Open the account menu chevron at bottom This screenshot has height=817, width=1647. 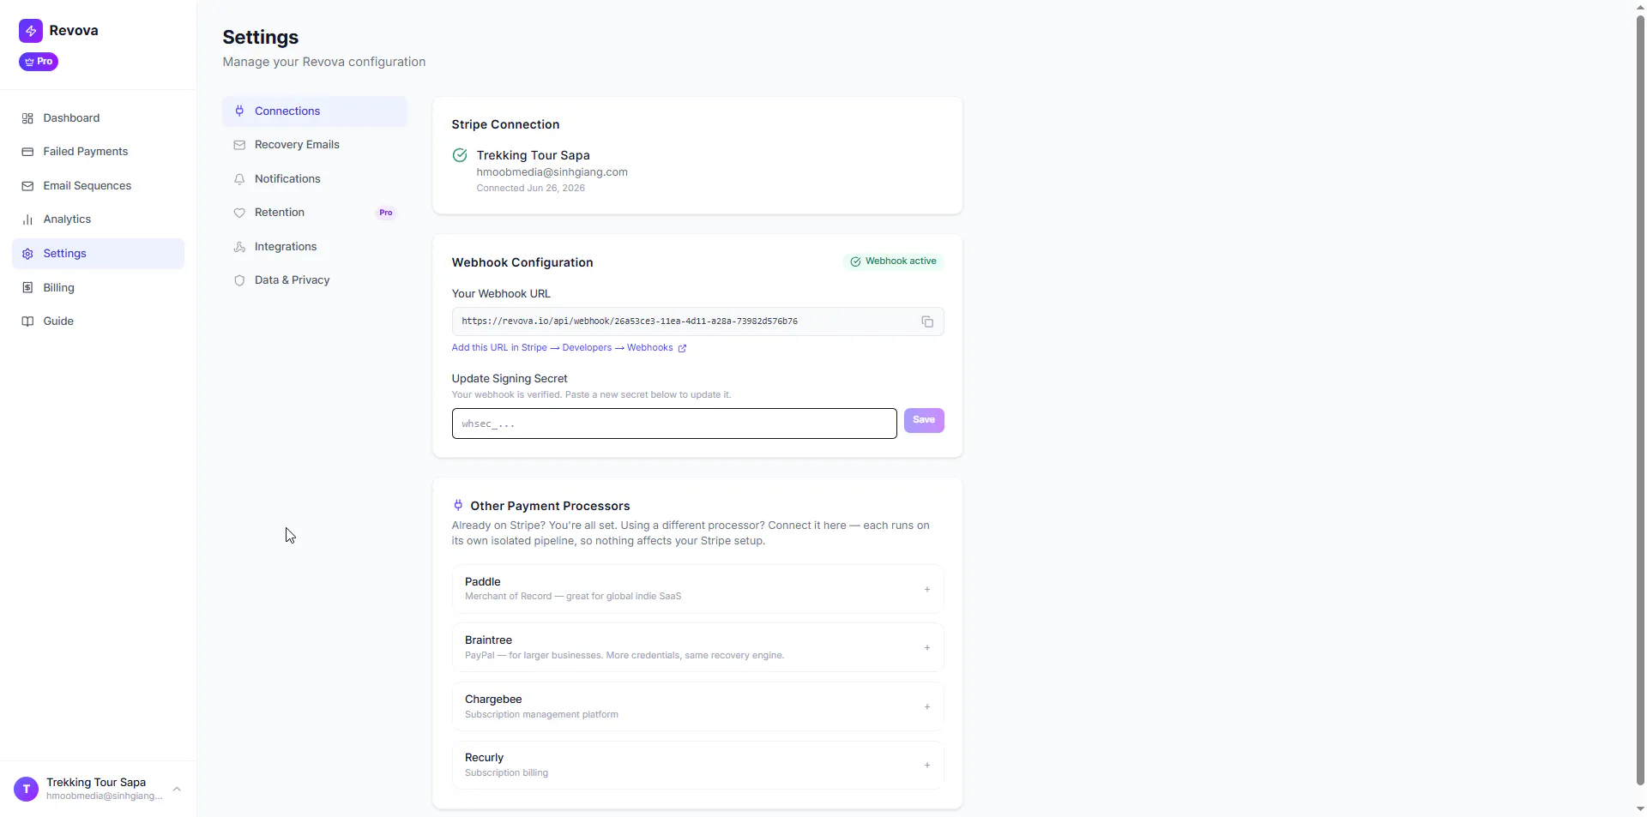pyautogui.click(x=177, y=789)
